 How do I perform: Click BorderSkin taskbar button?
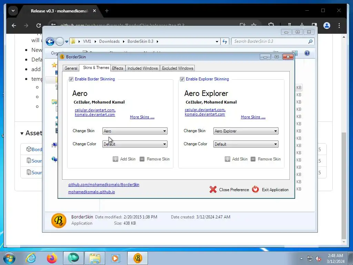[x=138, y=258]
